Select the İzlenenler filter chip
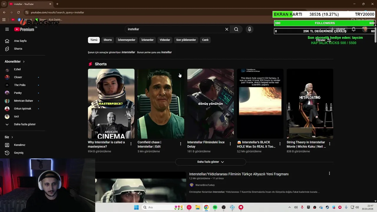 (x=147, y=40)
